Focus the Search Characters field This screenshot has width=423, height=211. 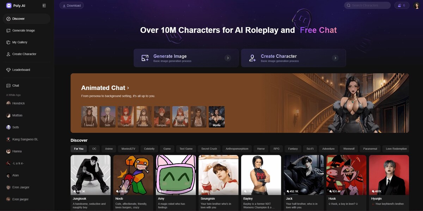coord(367,5)
